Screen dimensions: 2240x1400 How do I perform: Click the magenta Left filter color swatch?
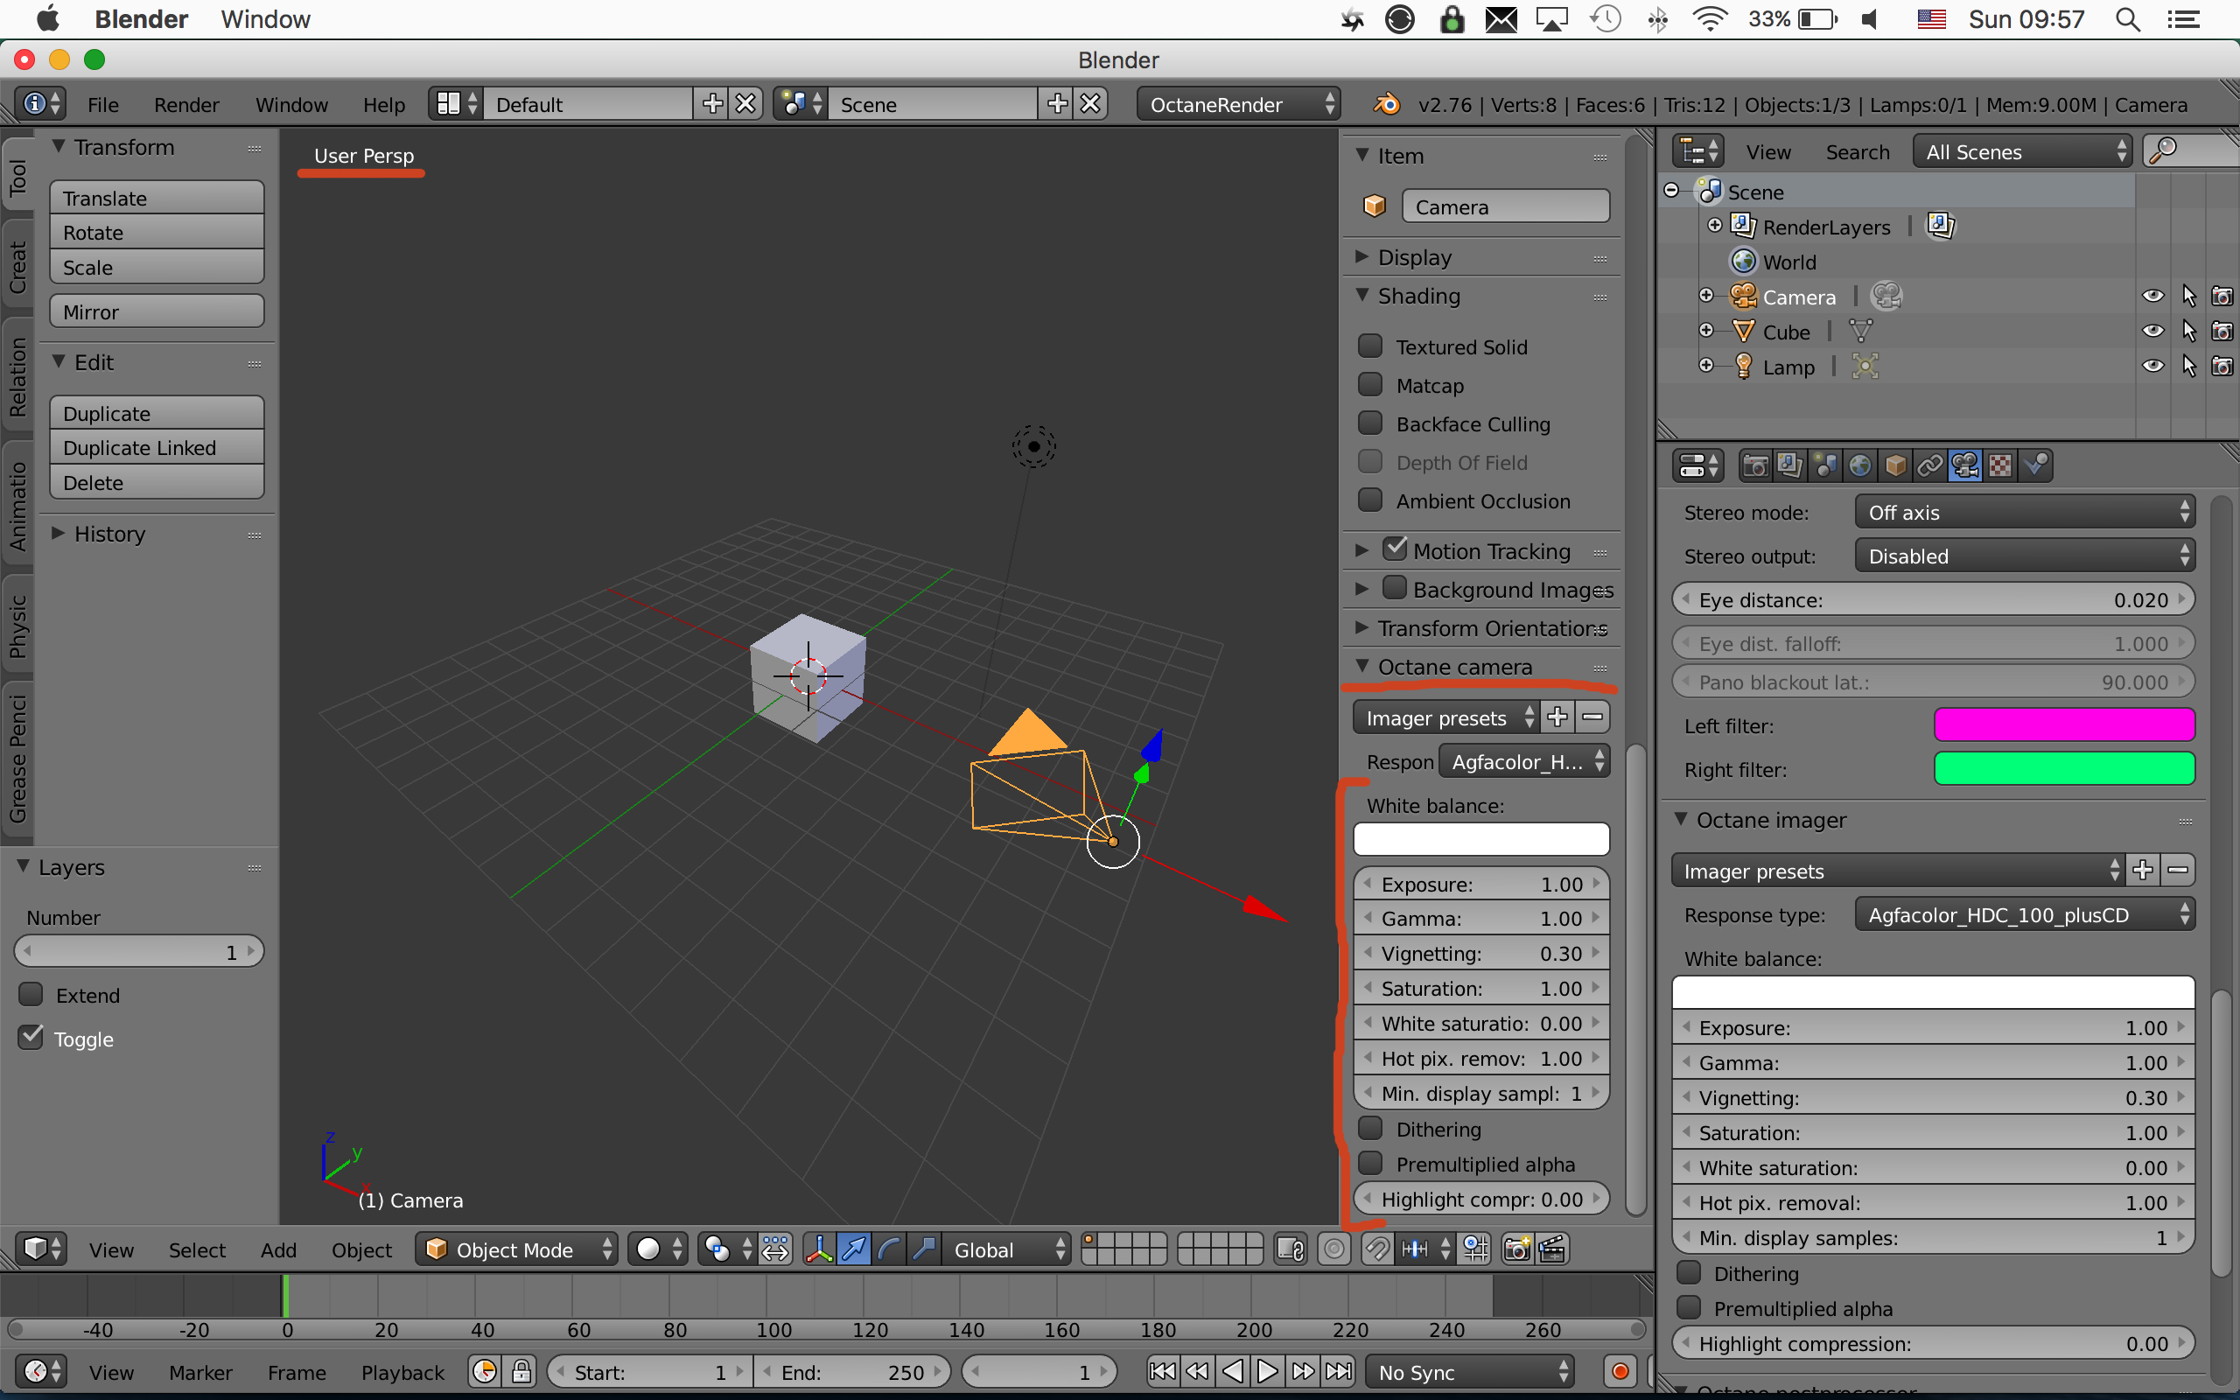point(2063,725)
